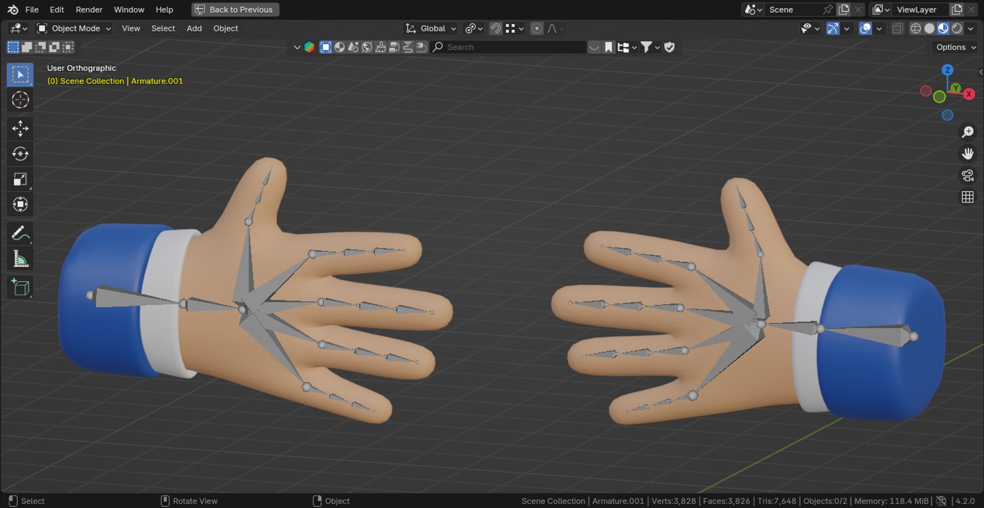Activate the Rotate tool
984x508 pixels.
pos(20,154)
